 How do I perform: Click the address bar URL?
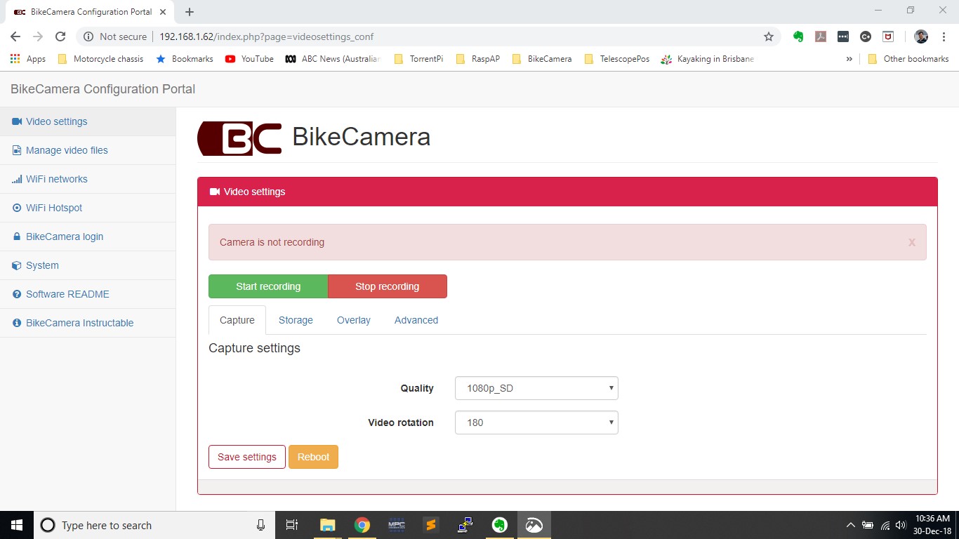266,36
